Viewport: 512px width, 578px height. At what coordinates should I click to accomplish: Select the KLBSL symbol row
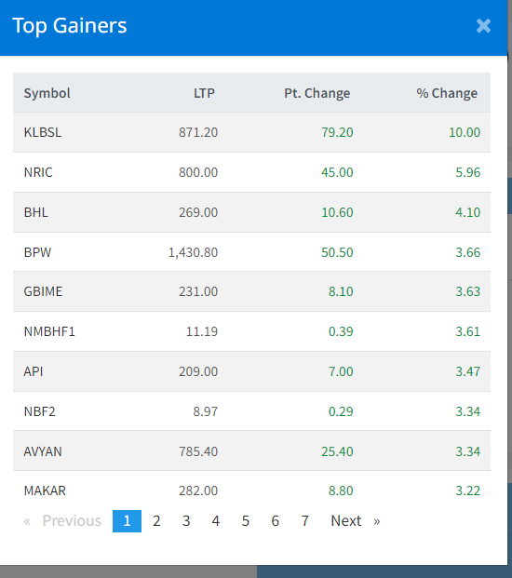coord(251,132)
